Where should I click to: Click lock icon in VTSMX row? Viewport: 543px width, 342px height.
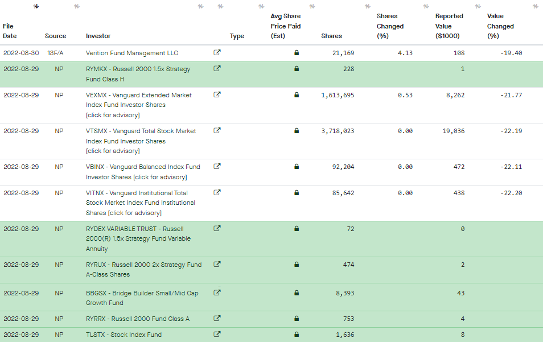click(x=297, y=130)
